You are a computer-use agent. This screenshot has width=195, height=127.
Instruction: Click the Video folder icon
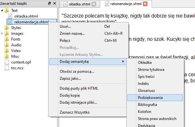7,50
